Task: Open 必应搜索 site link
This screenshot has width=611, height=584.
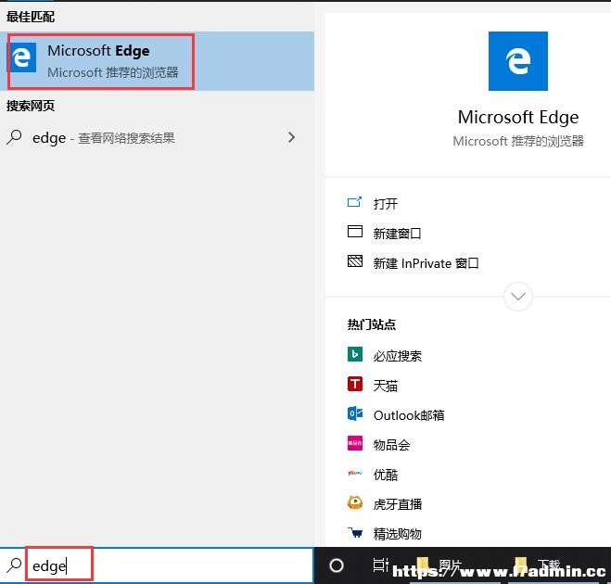Action: [398, 356]
